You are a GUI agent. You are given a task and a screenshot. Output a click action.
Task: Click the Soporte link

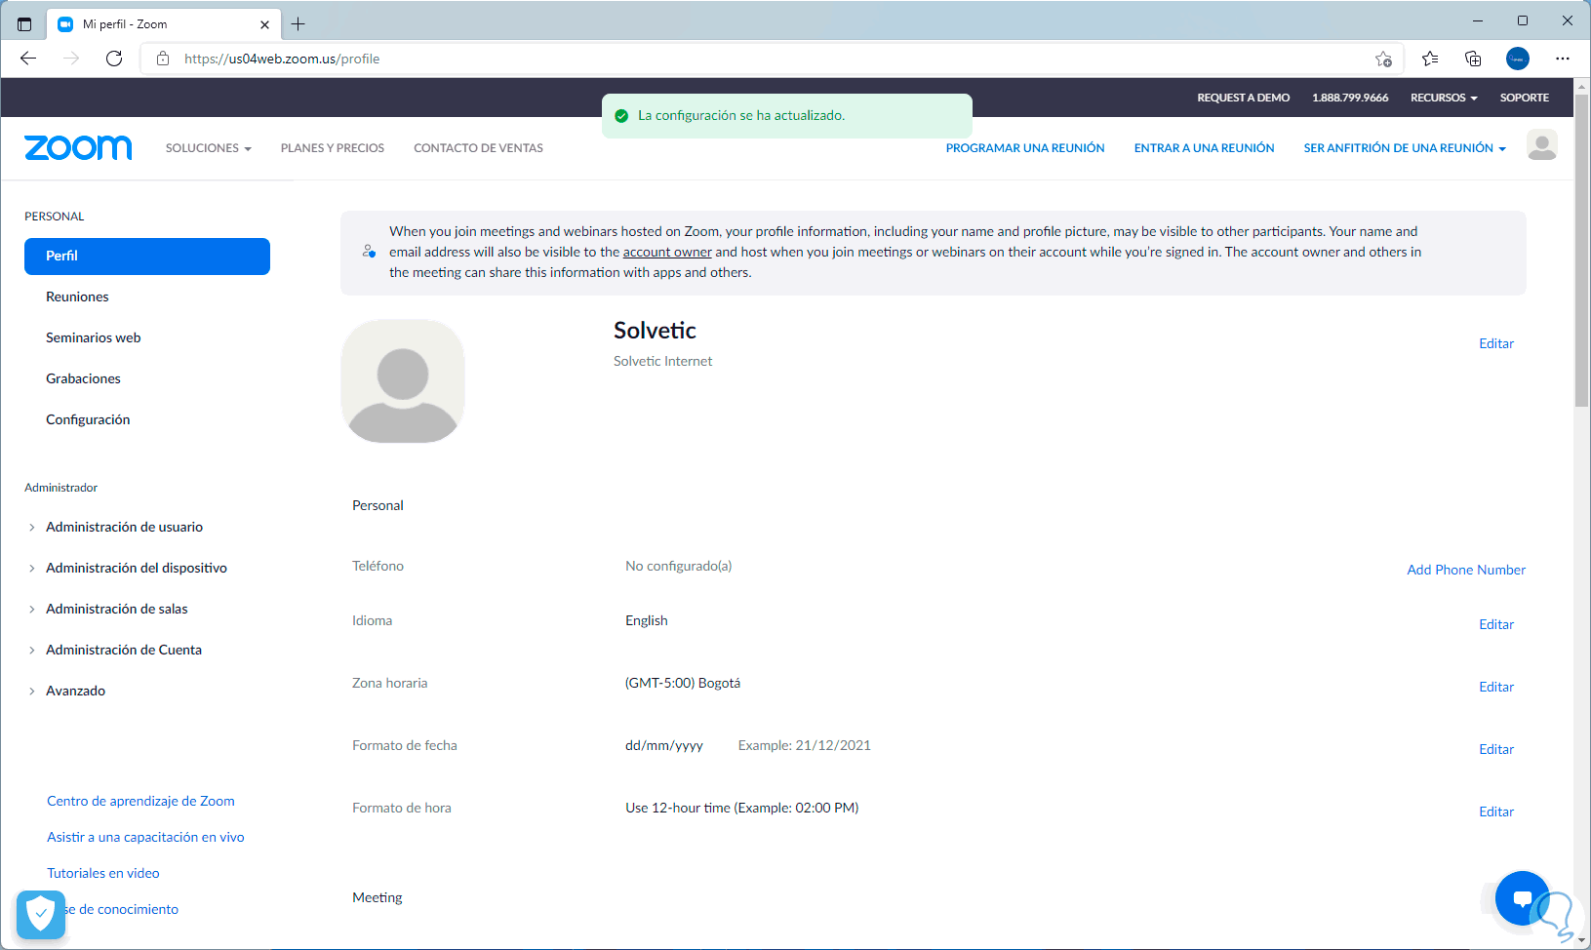click(x=1525, y=98)
